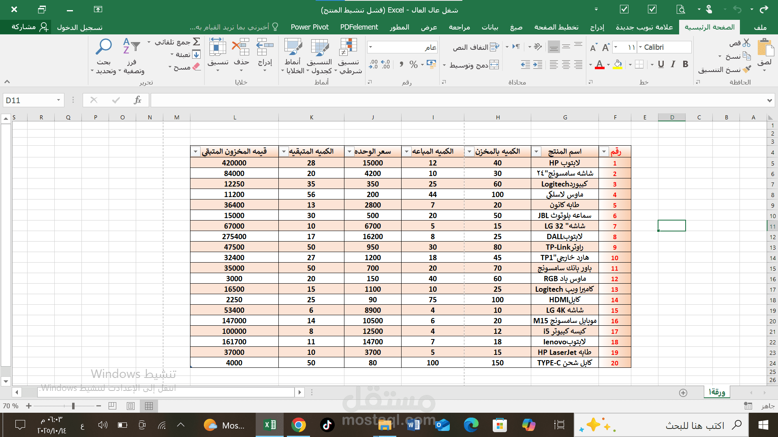Viewport: 778px width, 437px height.
Task: Click تسجيل الدخول (Sign in) link
Action: (79, 28)
